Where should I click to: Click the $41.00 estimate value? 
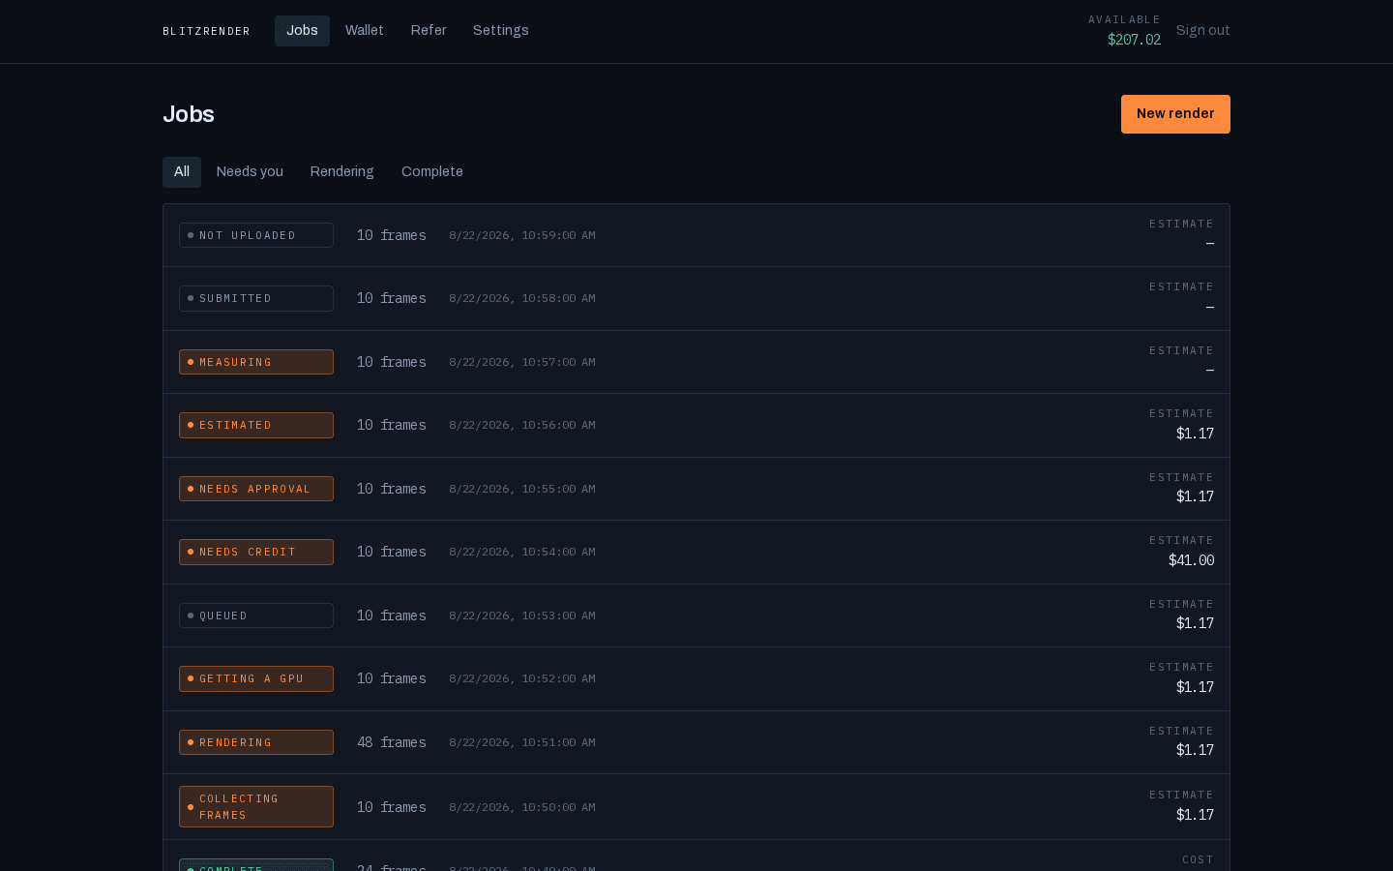pyautogui.click(x=1191, y=560)
